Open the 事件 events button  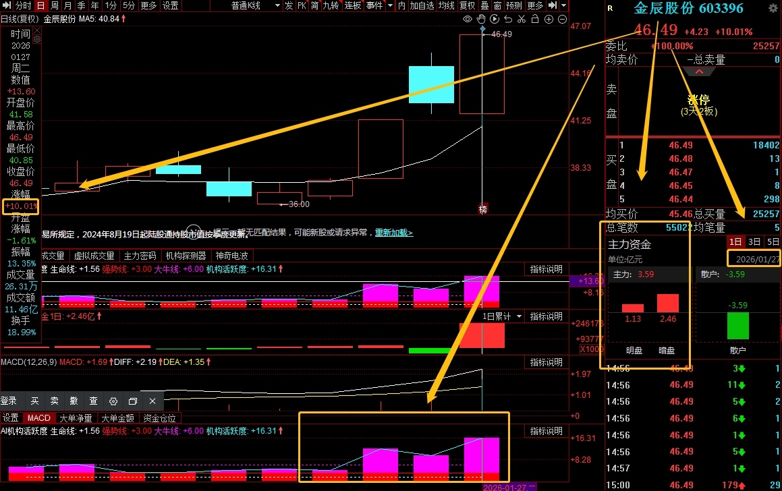click(374, 5)
